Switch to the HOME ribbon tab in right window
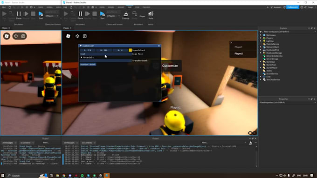 102,7
